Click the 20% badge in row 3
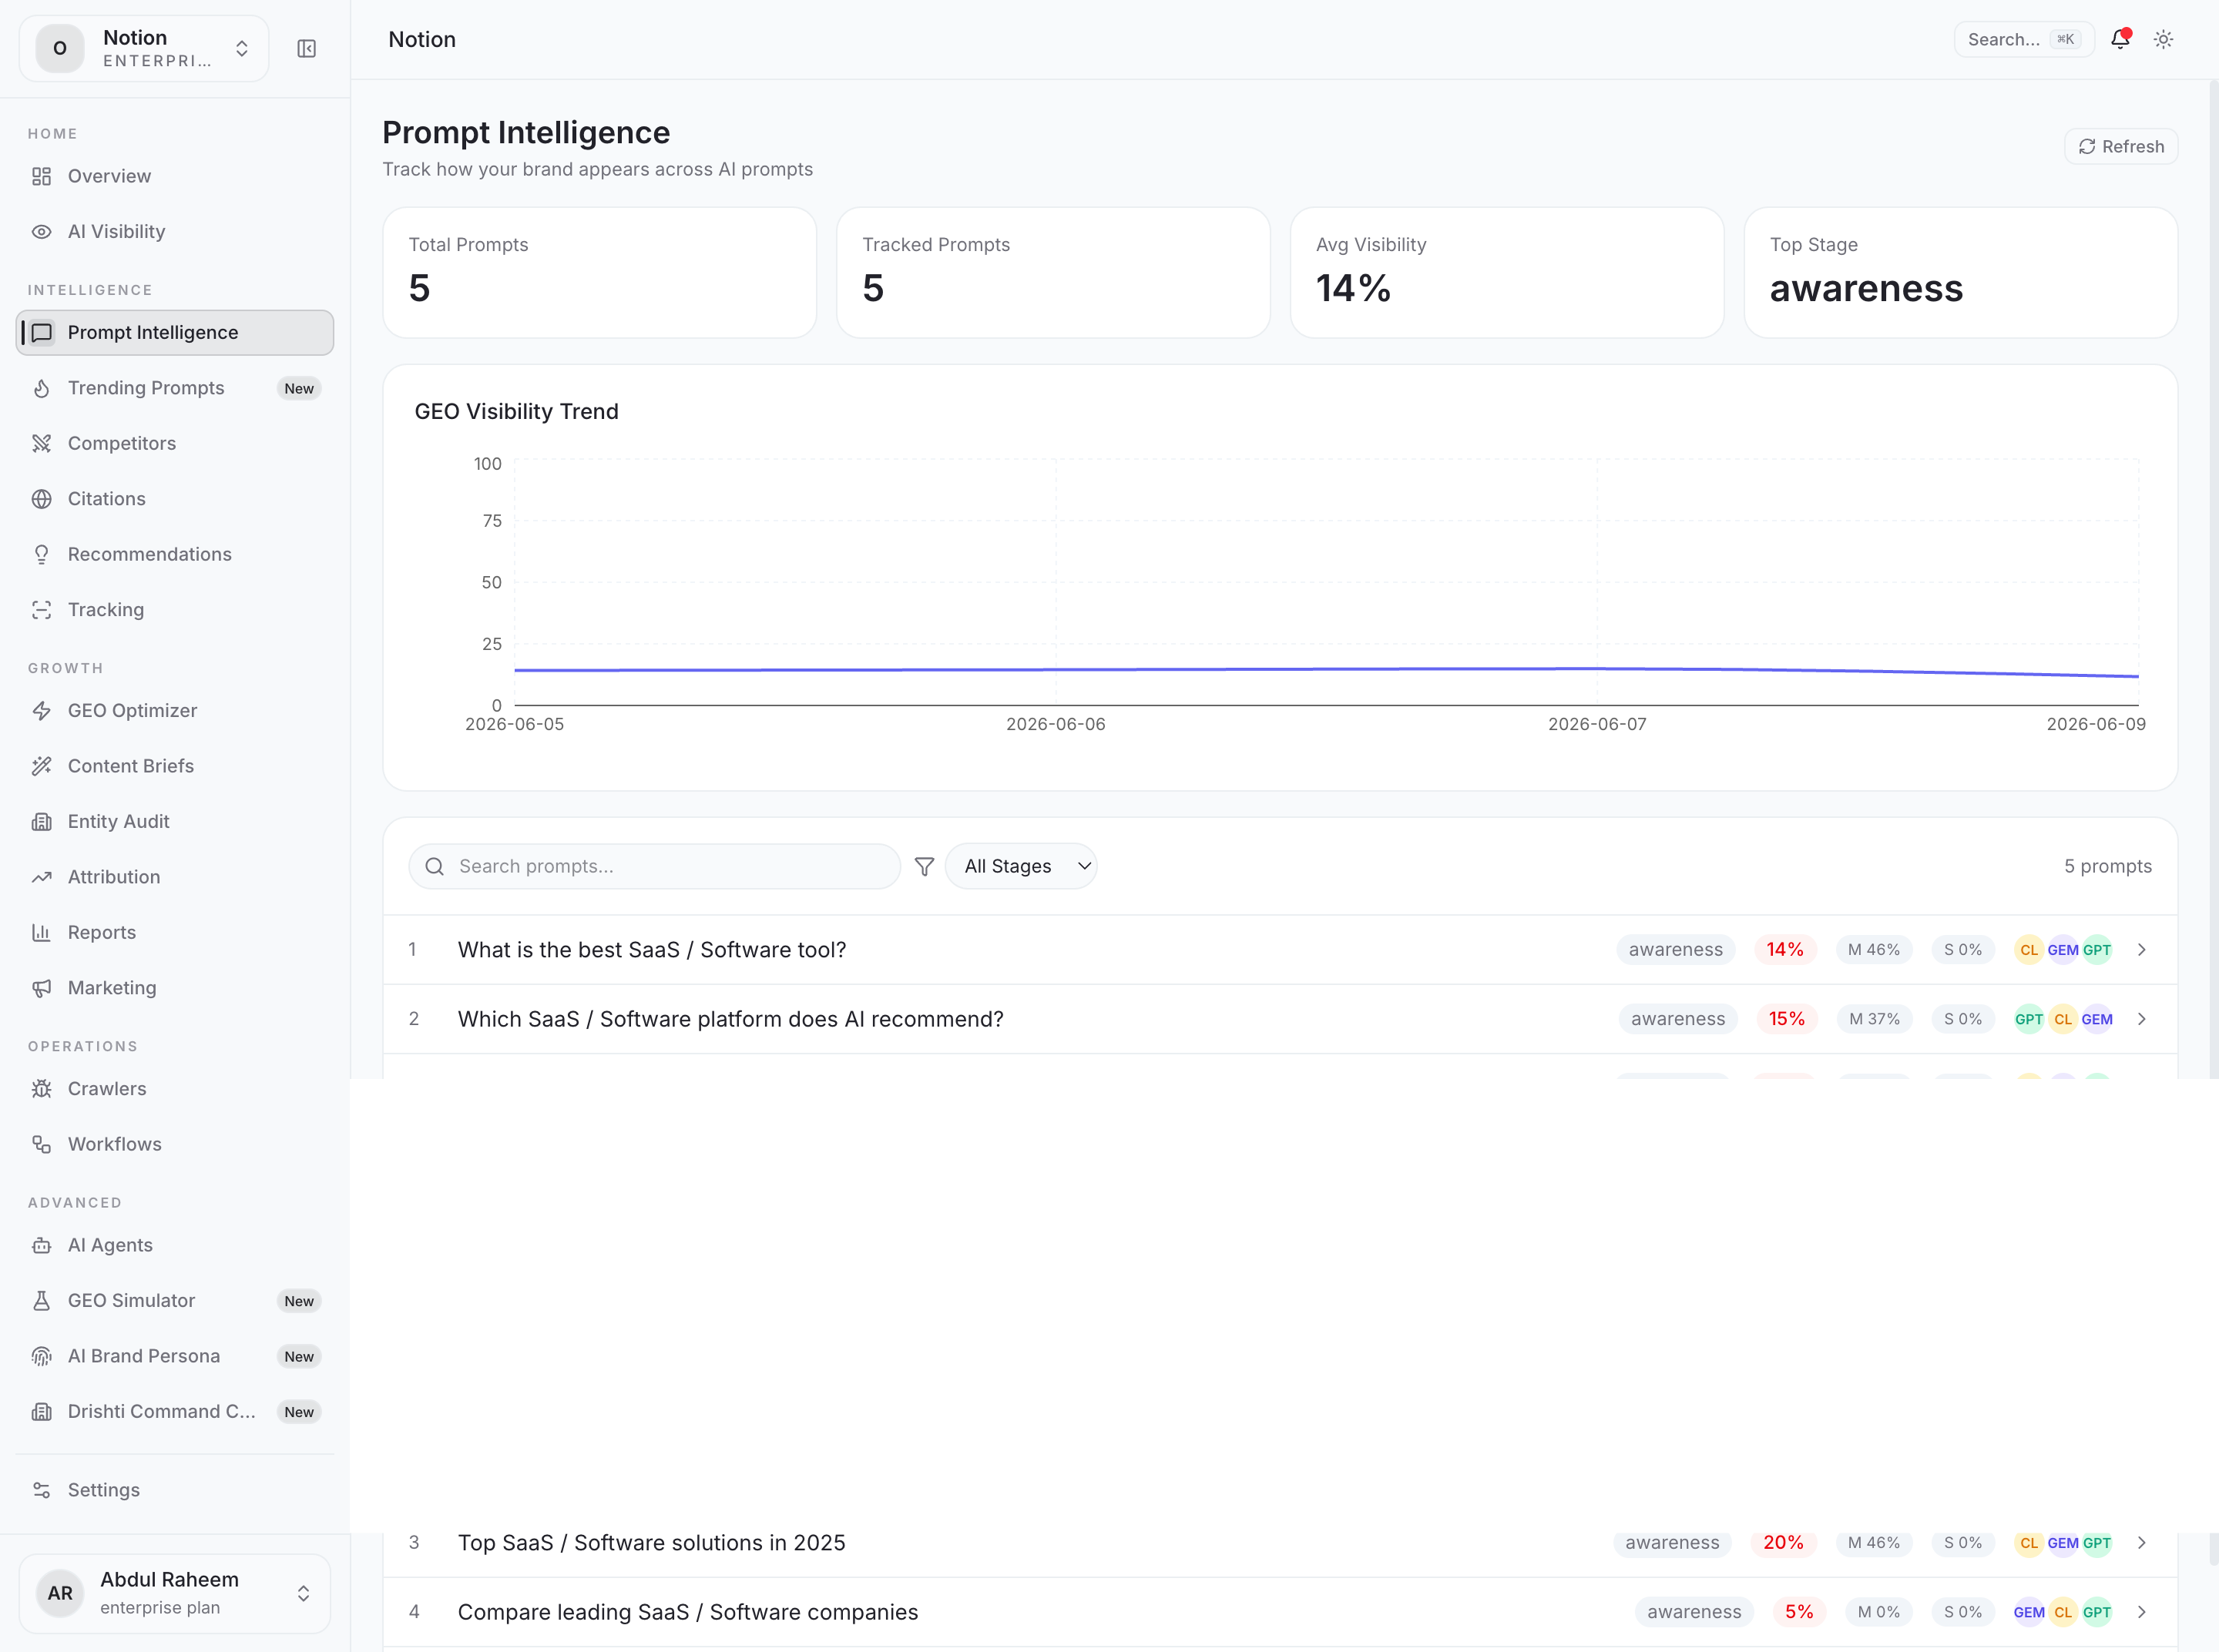 point(1783,1543)
